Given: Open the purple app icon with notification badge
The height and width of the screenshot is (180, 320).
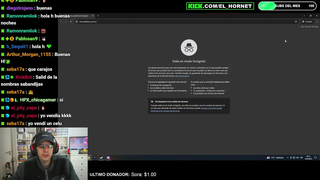Looking at the screenshot, I should (x=108, y=158).
